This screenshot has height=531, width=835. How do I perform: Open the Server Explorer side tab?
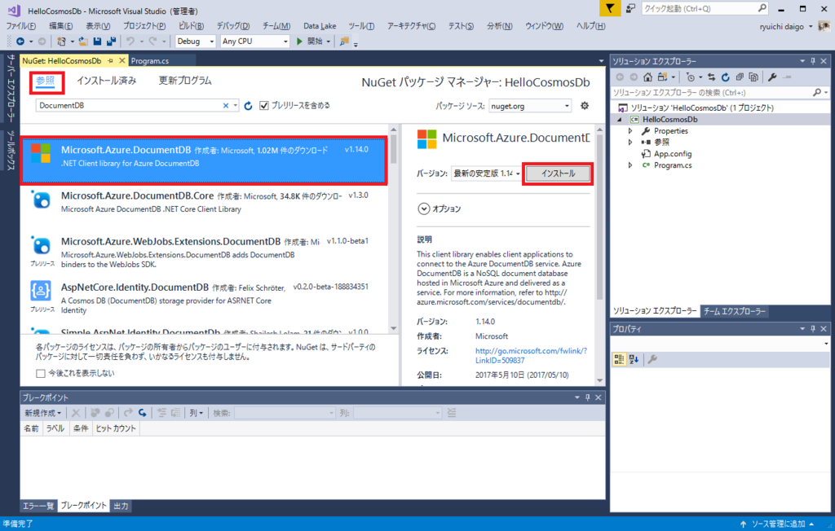pyautogui.click(x=11, y=88)
